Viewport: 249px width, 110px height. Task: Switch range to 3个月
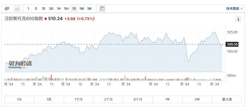[108, 99]
